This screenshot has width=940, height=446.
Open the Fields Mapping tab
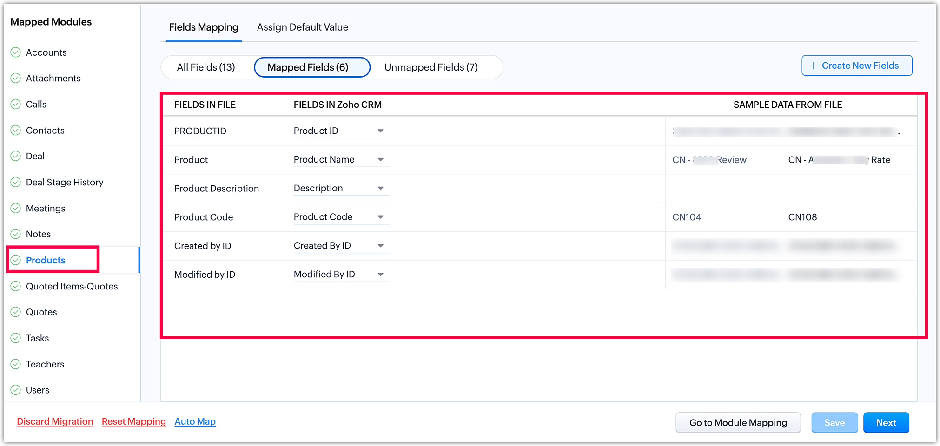pyautogui.click(x=204, y=27)
